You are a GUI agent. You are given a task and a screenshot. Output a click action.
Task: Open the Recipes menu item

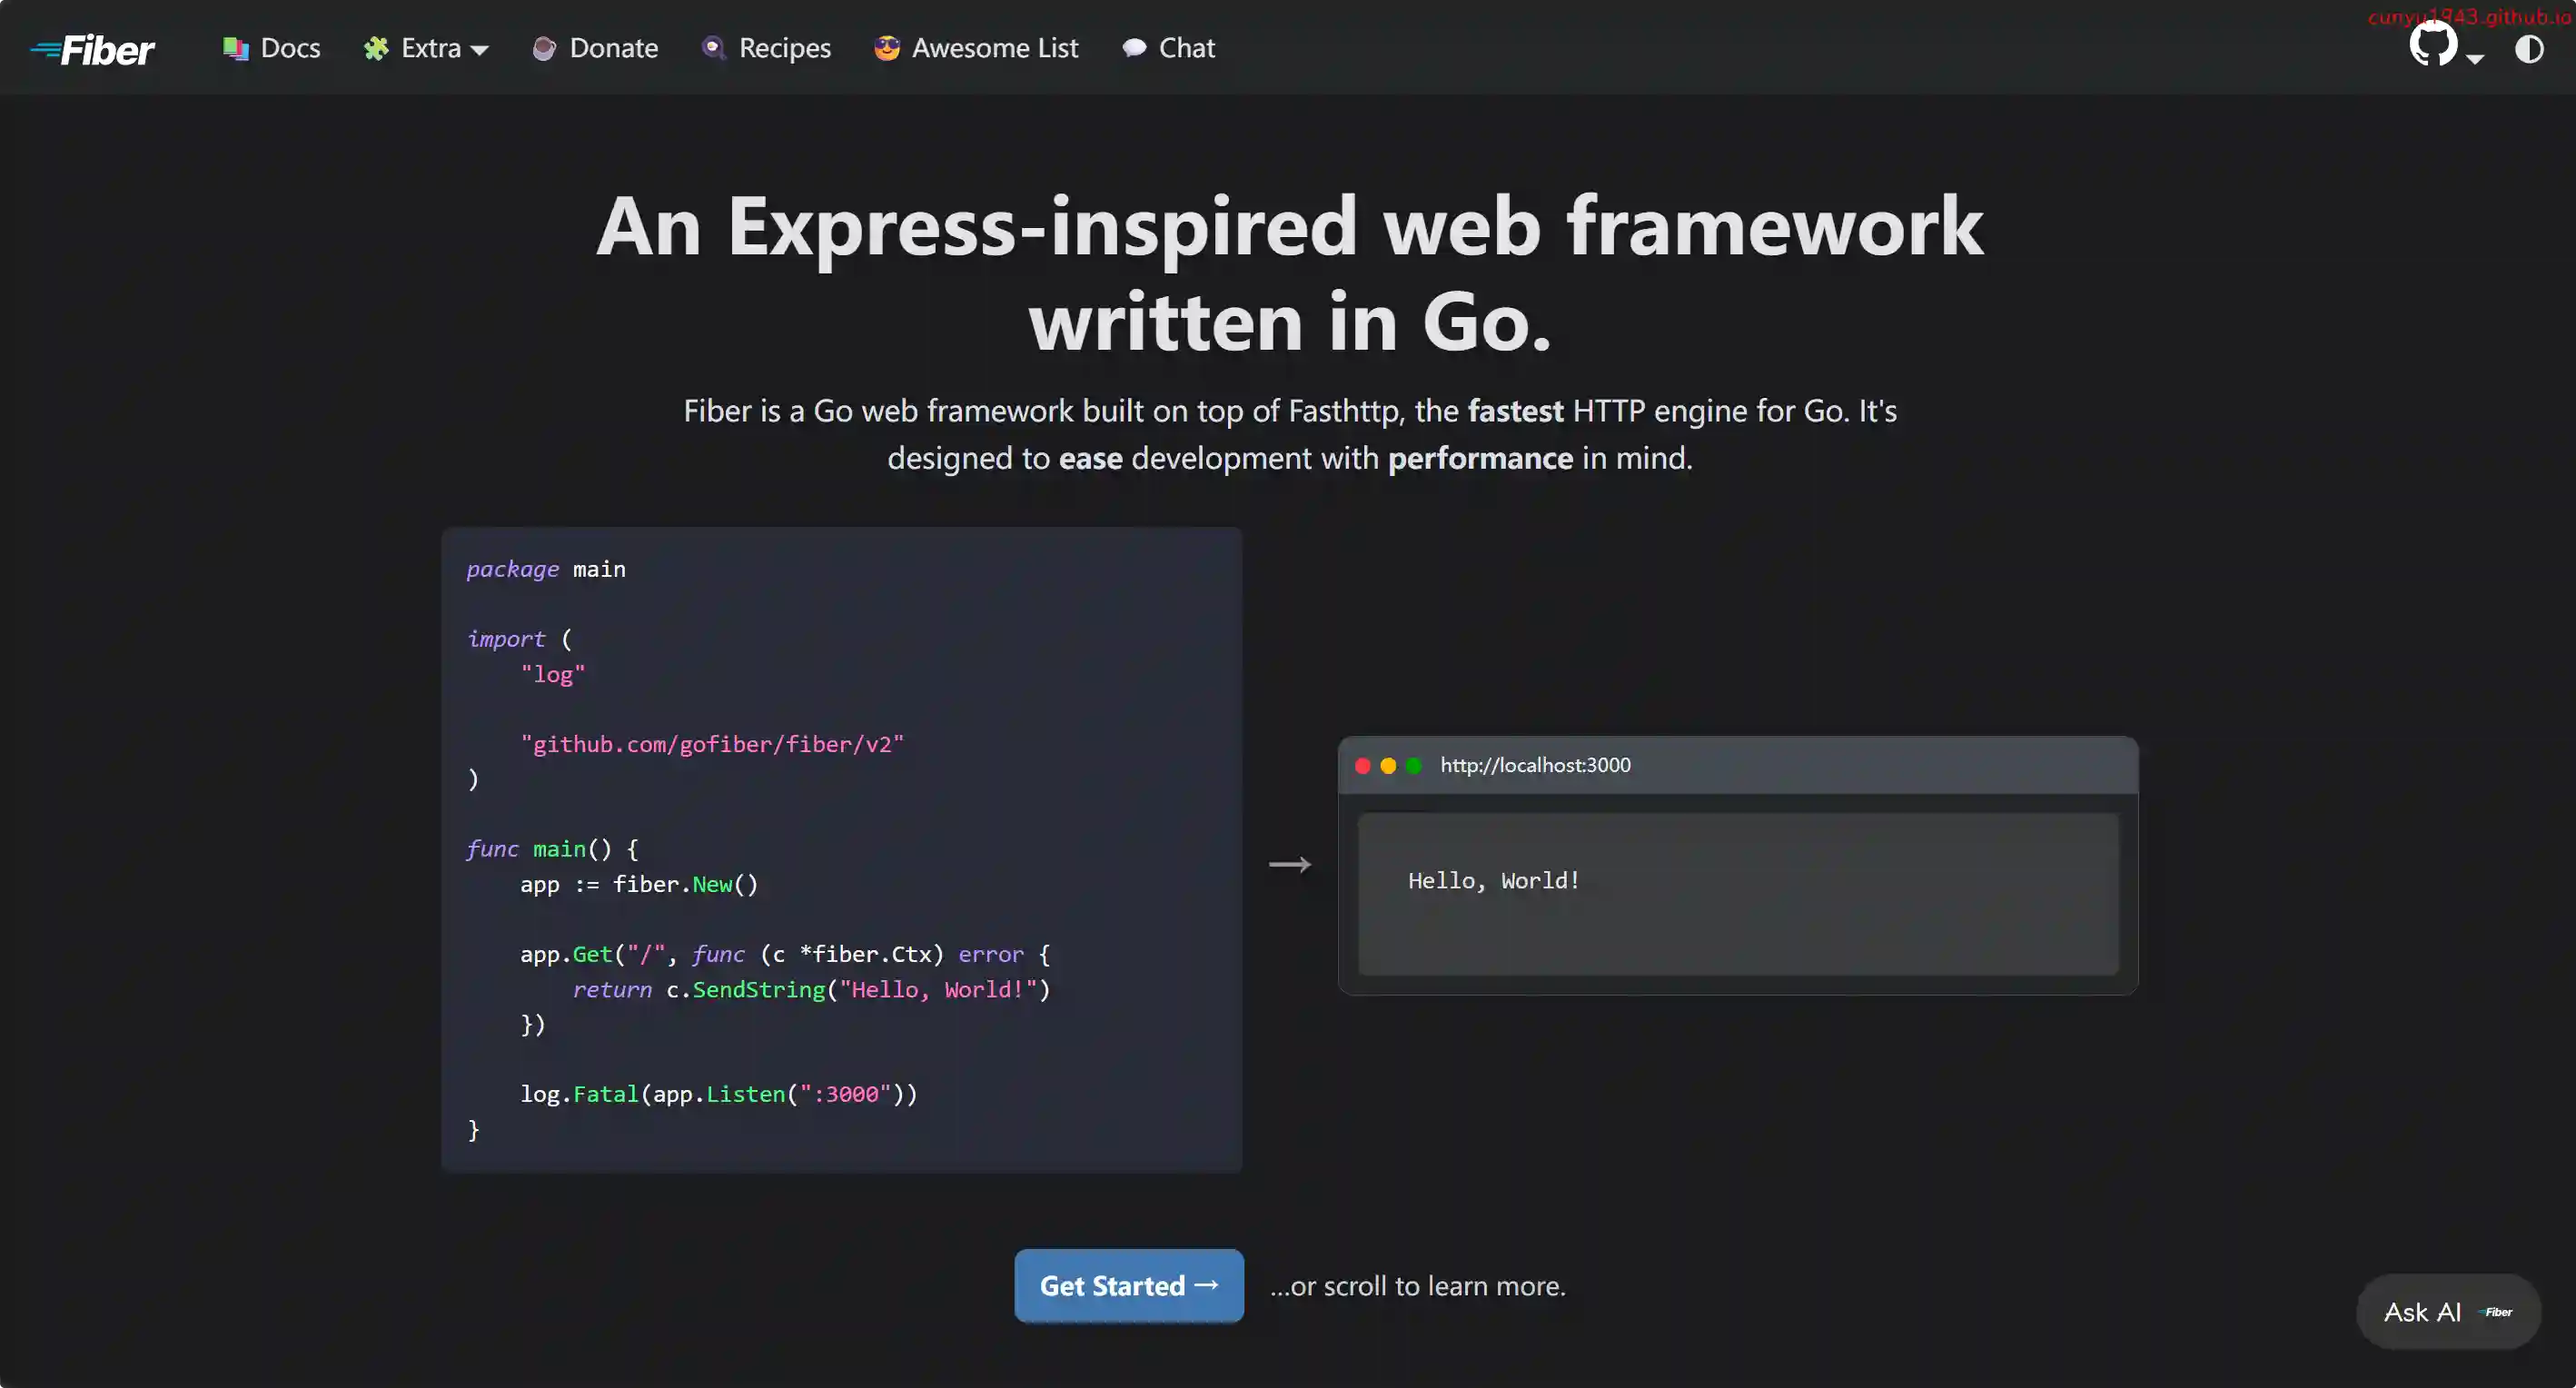pos(784,49)
